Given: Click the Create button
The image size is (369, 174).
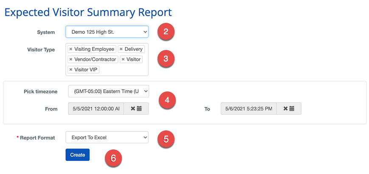Looking at the screenshot, I should tap(77, 155).
